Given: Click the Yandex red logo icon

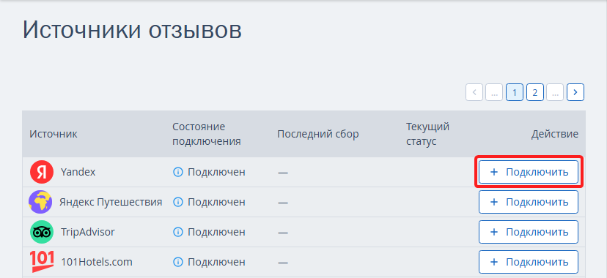Looking at the screenshot, I should tap(42, 172).
